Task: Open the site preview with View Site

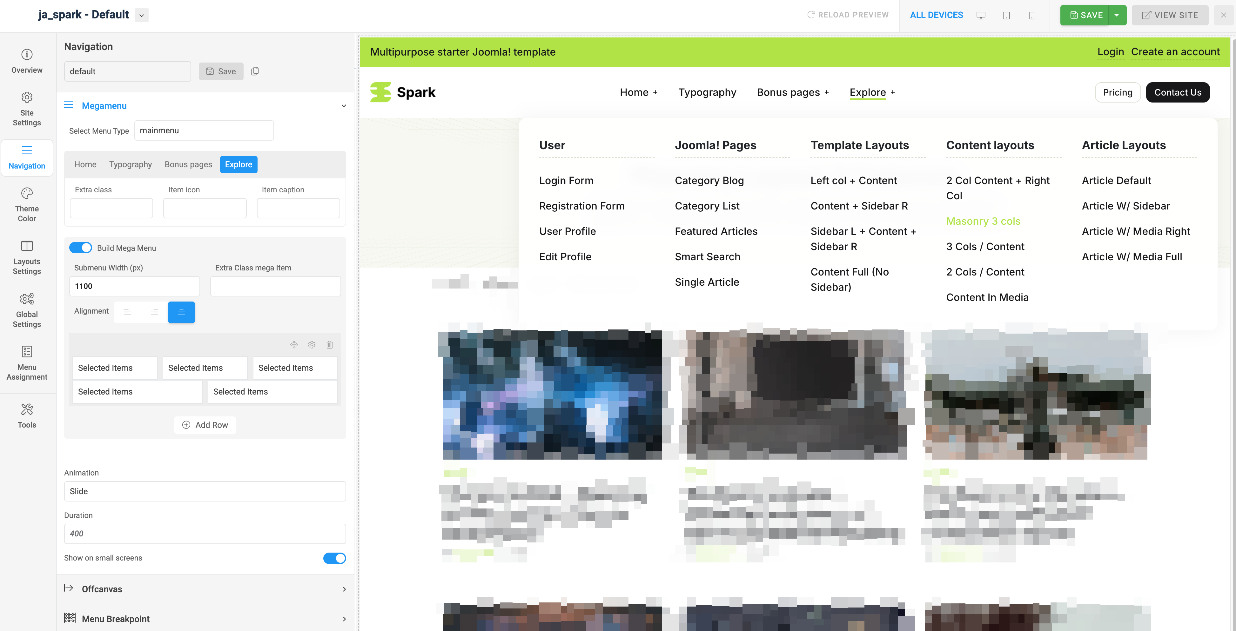Action: 1170,15
